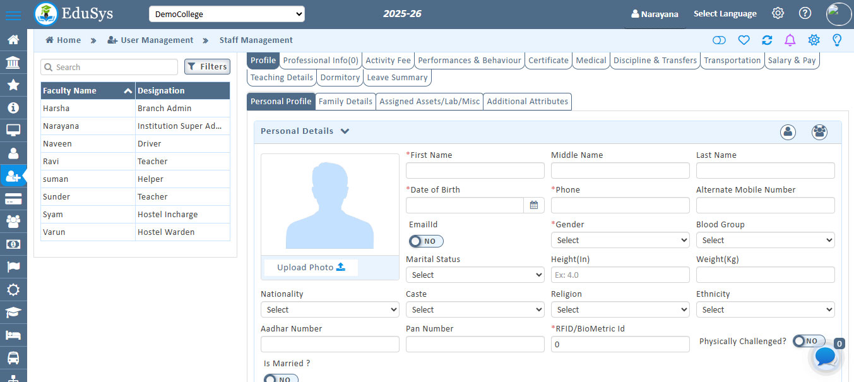Screen dimensions: 854x382
Task: Open the Gender dropdown
Action: pos(620,240)
